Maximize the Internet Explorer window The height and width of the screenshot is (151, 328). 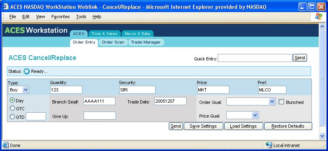click(x=312, y=7)
